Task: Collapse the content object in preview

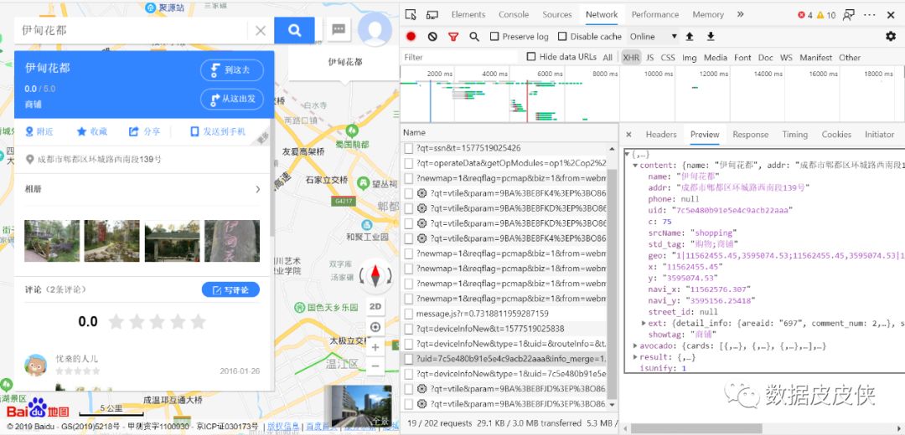Action: pos(635,166)
